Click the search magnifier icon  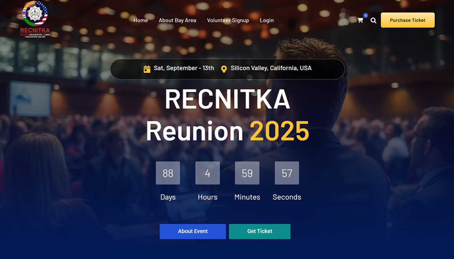pos(374,20)
